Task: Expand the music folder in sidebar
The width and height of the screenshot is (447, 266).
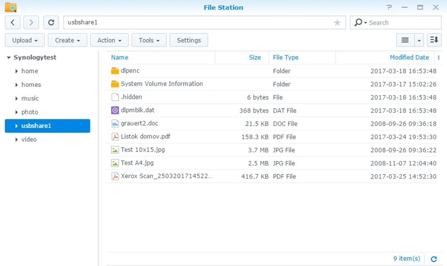Action: (x=16, y=99)
